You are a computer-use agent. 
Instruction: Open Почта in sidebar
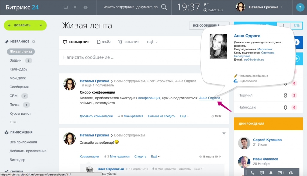(x=14, y=105)
